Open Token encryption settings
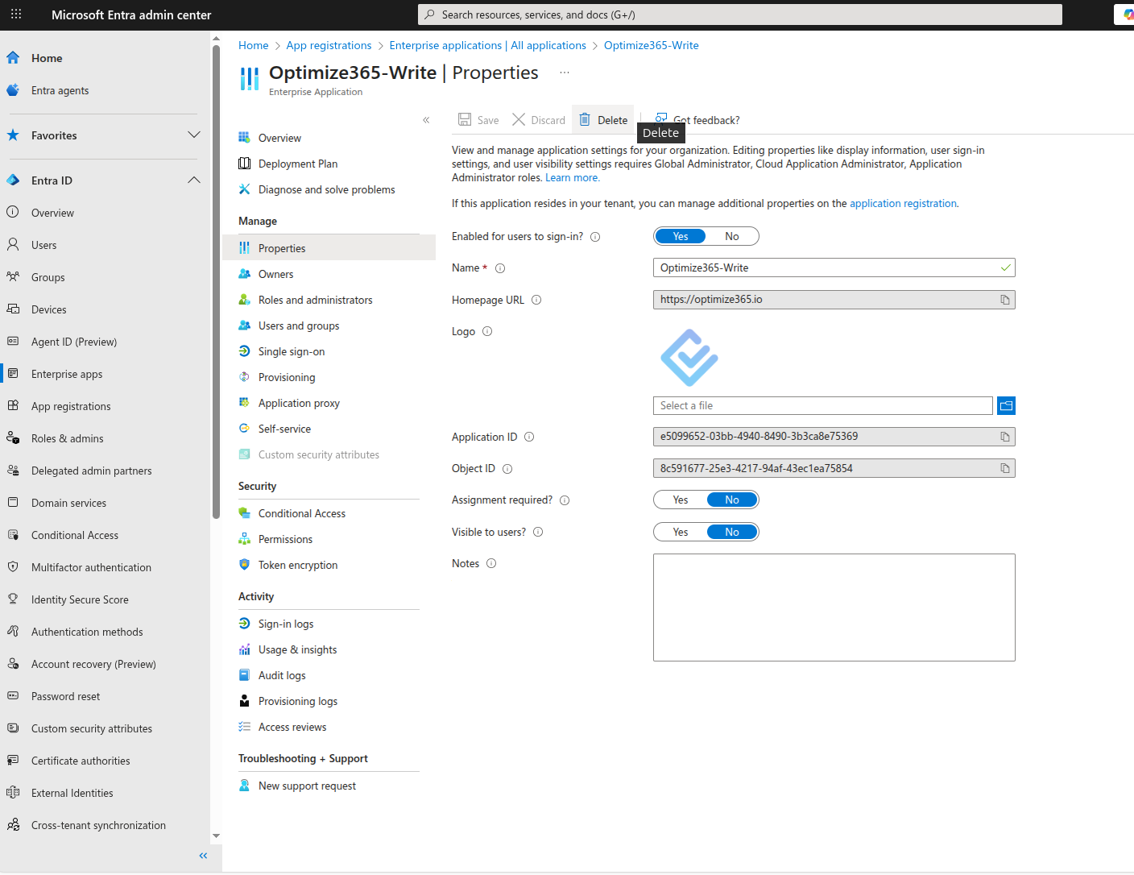 click(x=297, y=564)
